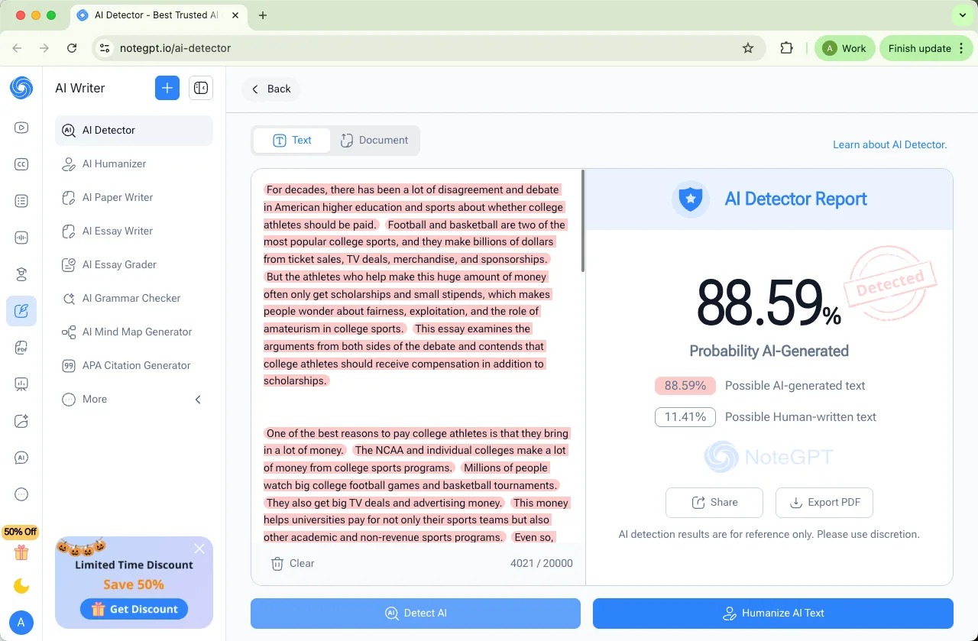
Task: Click the blue plus new button
Action: pyautogui.click(x=167, y=88)
